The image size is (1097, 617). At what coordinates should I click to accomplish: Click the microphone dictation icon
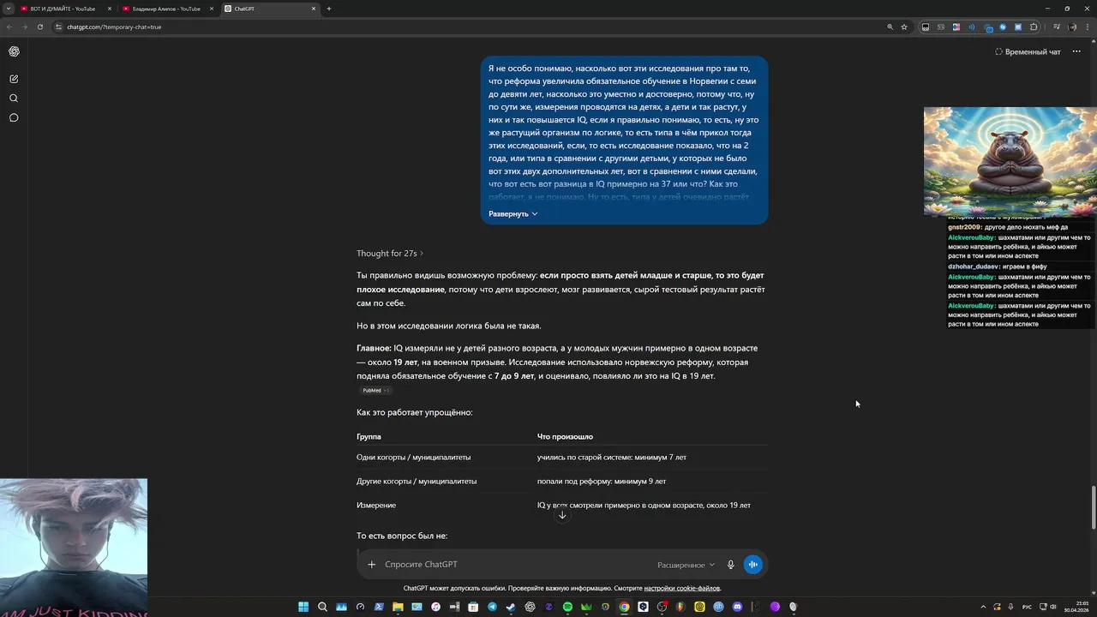731,565
